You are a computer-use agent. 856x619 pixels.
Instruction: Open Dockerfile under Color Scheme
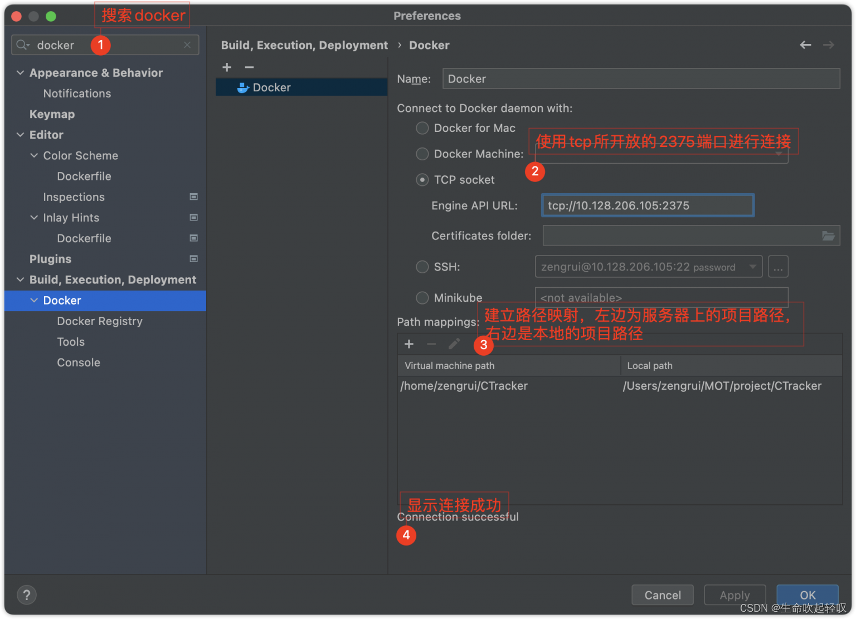[x=84, y=176]
